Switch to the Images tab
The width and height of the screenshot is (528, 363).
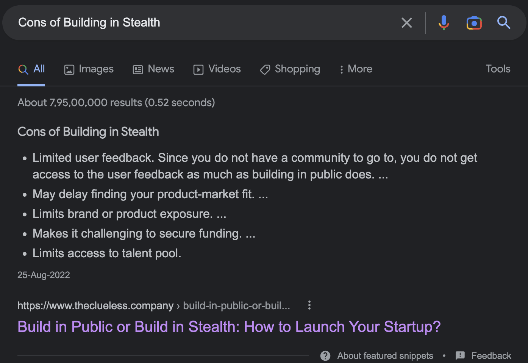click(x=89, y=69)
